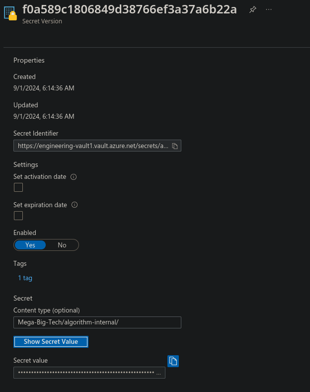Click the Secret Identifier URL field
The width and height of the screenshot is (310, 392).
click(97, 146)
